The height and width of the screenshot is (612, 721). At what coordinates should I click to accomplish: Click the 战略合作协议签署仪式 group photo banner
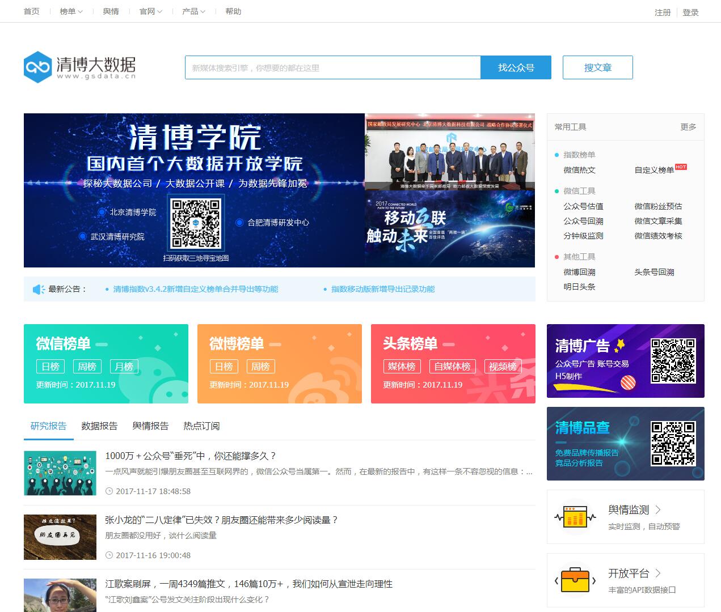[x=450, y=152]
